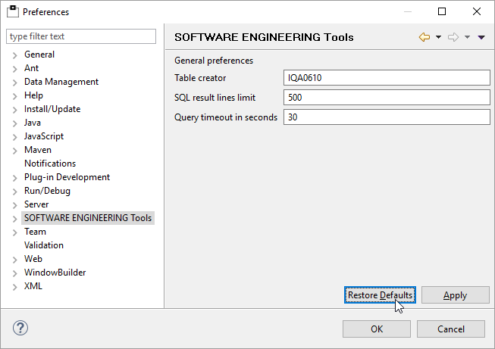Select the Validation preferences page
Screen dimensions: 495x349
click(44, 245)
